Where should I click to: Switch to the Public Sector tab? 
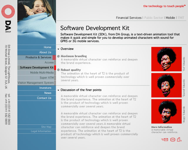[153, 18]
